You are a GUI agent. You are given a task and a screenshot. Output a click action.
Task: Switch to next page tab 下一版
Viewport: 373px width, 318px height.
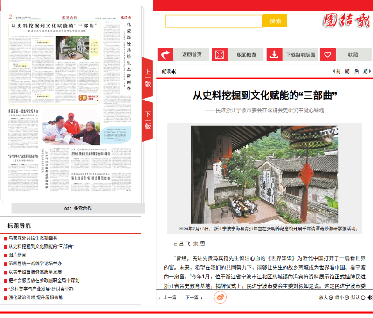pos(148,120)
